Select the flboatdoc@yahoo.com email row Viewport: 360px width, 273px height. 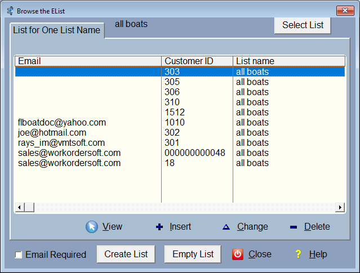pos(180,123)
